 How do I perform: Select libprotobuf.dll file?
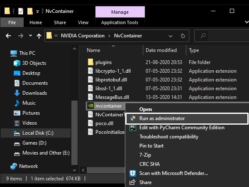pos(111,80)
